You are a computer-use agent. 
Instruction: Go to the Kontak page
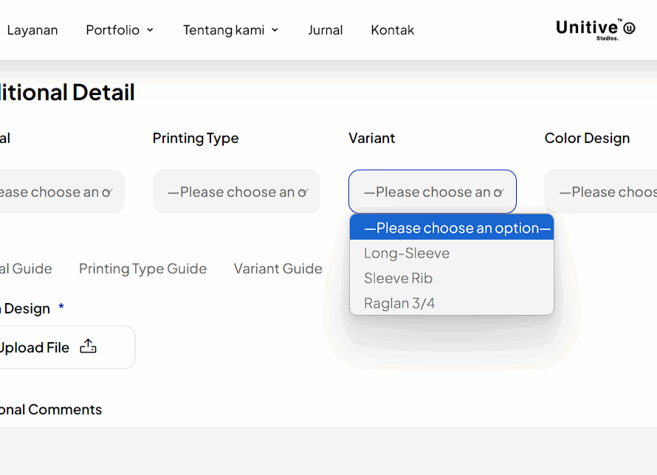click(392, 30)
